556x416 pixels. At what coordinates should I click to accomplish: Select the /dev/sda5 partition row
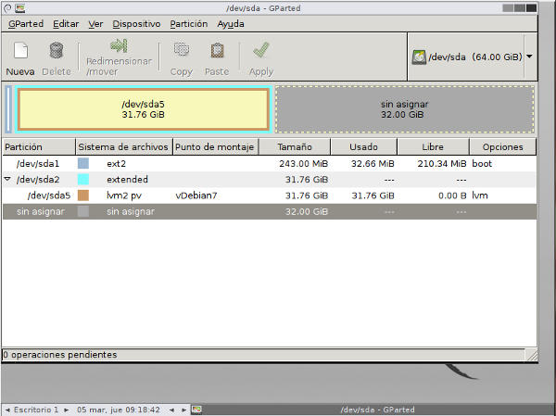click(x=269, y=195)
